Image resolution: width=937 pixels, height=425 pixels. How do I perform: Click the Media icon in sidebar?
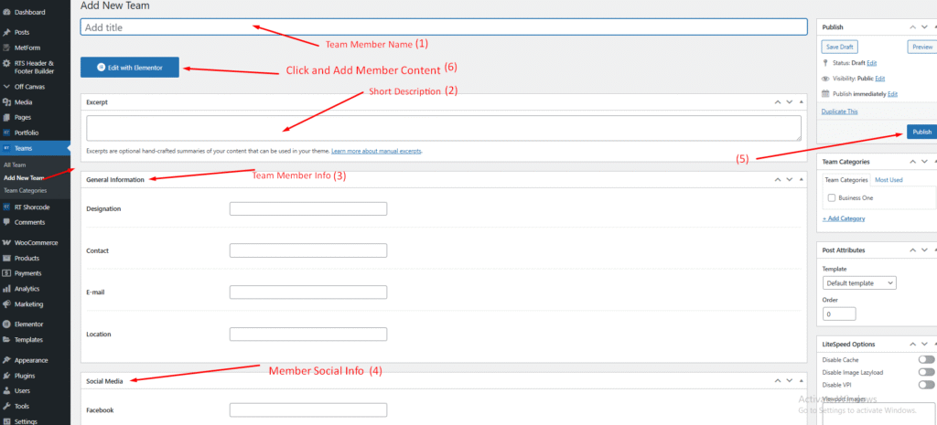point(7,101)
